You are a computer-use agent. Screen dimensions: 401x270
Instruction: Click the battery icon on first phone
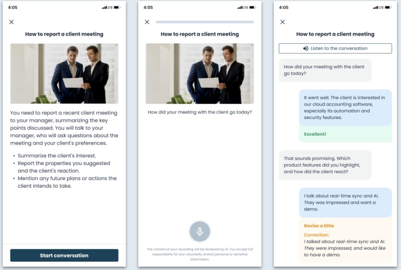pyautogui.click(x=117, y=7)
